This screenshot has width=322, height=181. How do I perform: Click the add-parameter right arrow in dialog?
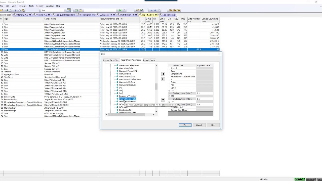(x=163, y=74)
